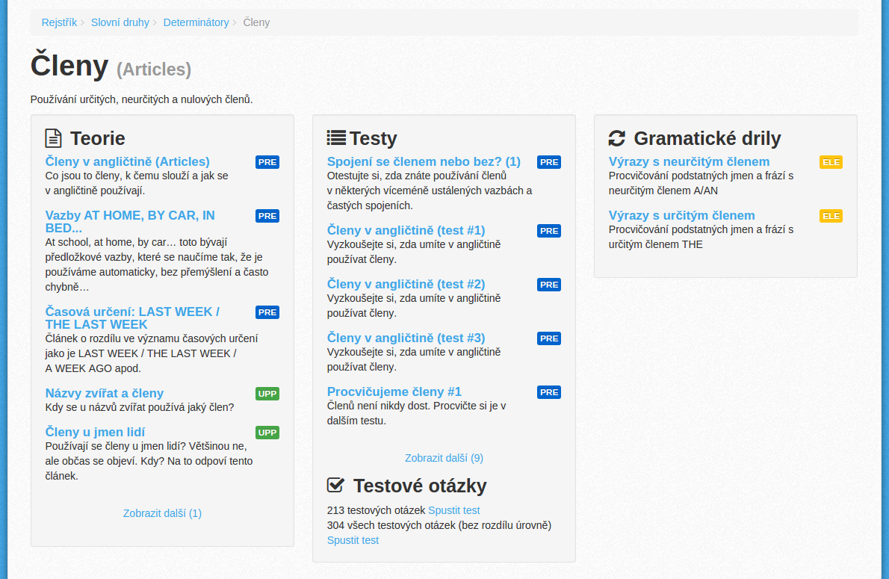Go to the Rejstřík breadcrumb

point(59,22)
